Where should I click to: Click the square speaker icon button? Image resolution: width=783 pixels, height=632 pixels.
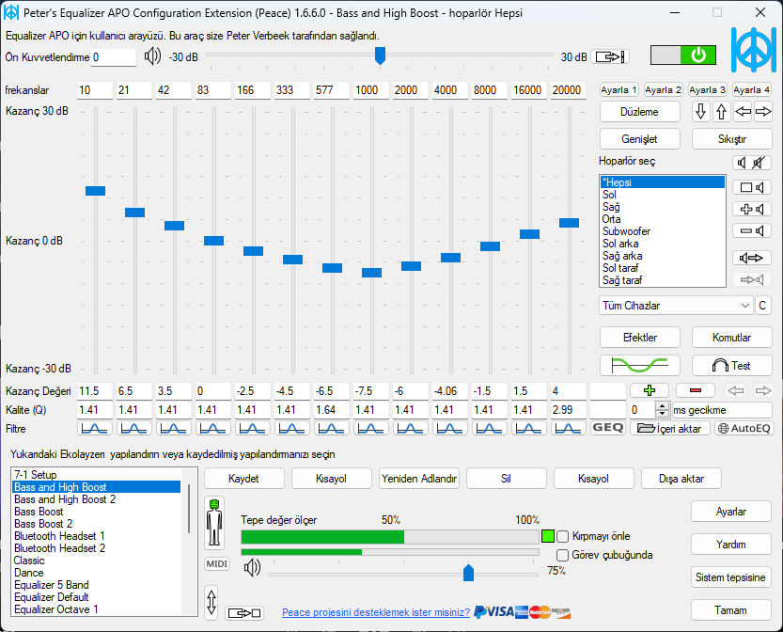click(x=752, y=187)
